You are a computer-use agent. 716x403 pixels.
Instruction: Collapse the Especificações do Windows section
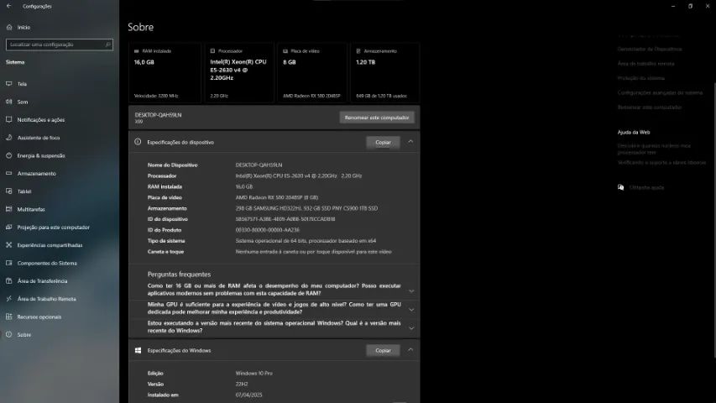point(410,350)
